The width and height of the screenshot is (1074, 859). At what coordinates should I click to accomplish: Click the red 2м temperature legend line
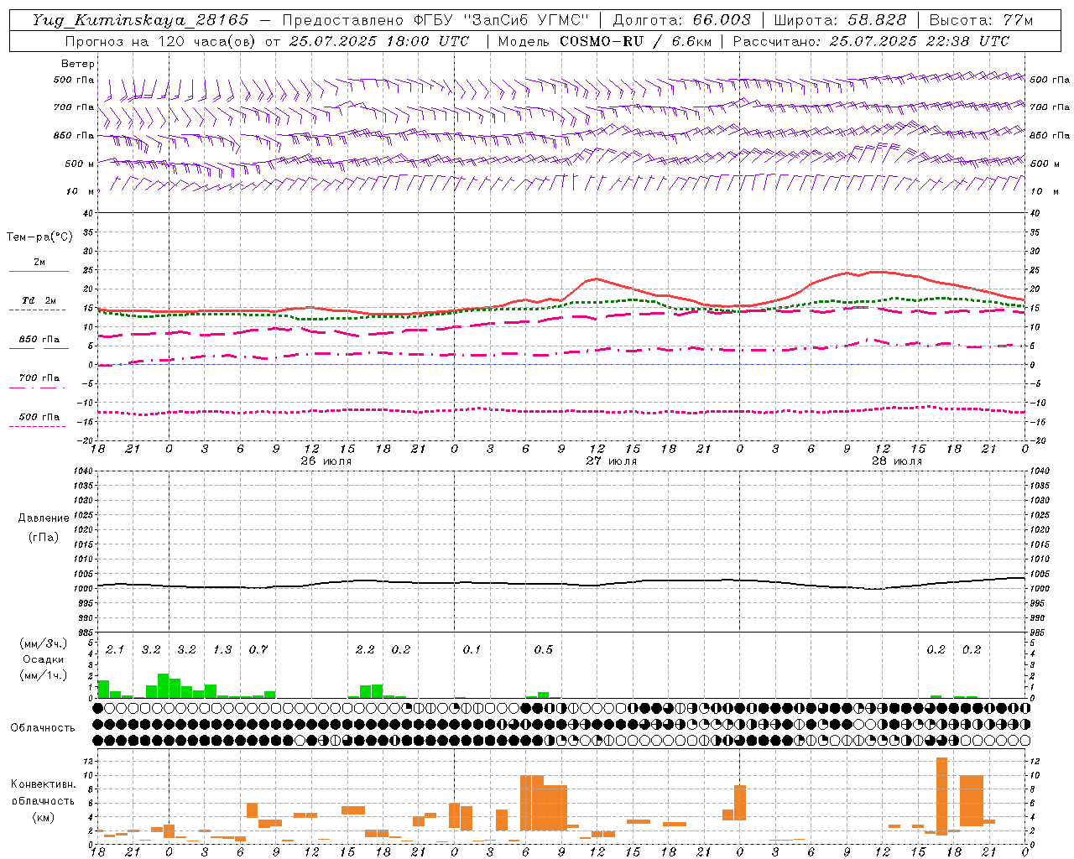tap(39, 271)
